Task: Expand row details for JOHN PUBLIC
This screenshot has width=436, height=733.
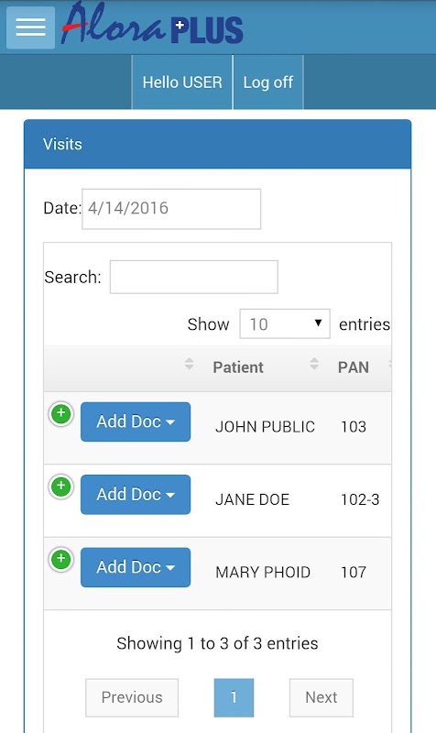Action: pyautogui.click(x=60, y=414)
